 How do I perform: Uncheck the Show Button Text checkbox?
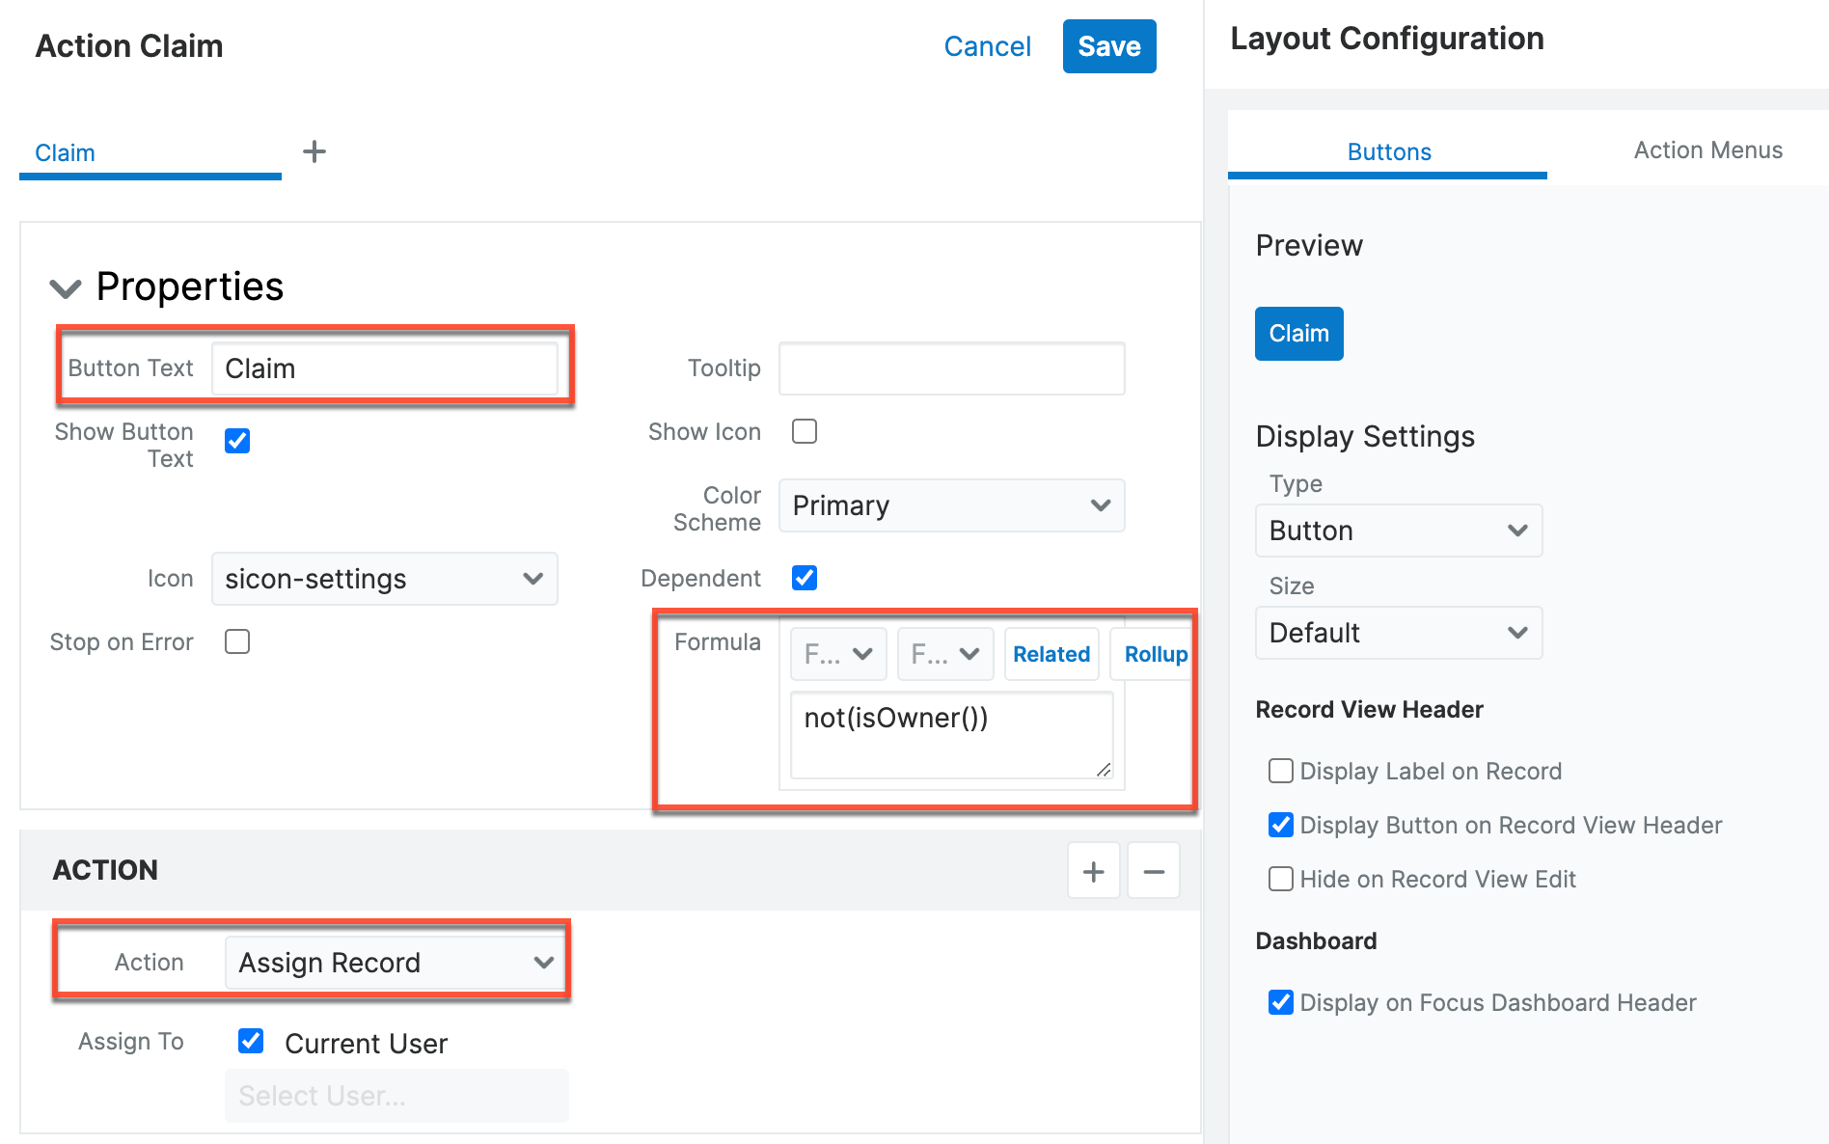point(237,441)
